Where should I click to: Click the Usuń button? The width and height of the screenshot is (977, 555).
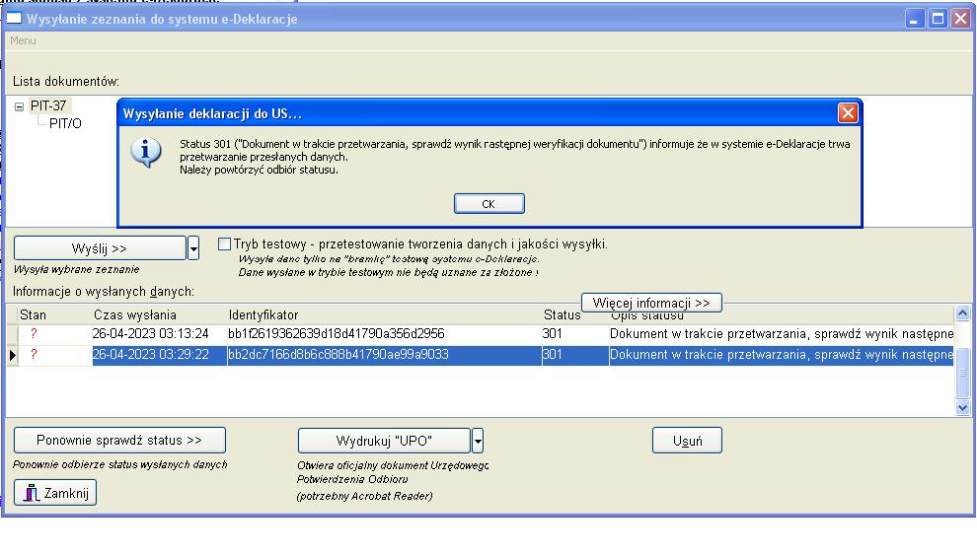point(687,440)
